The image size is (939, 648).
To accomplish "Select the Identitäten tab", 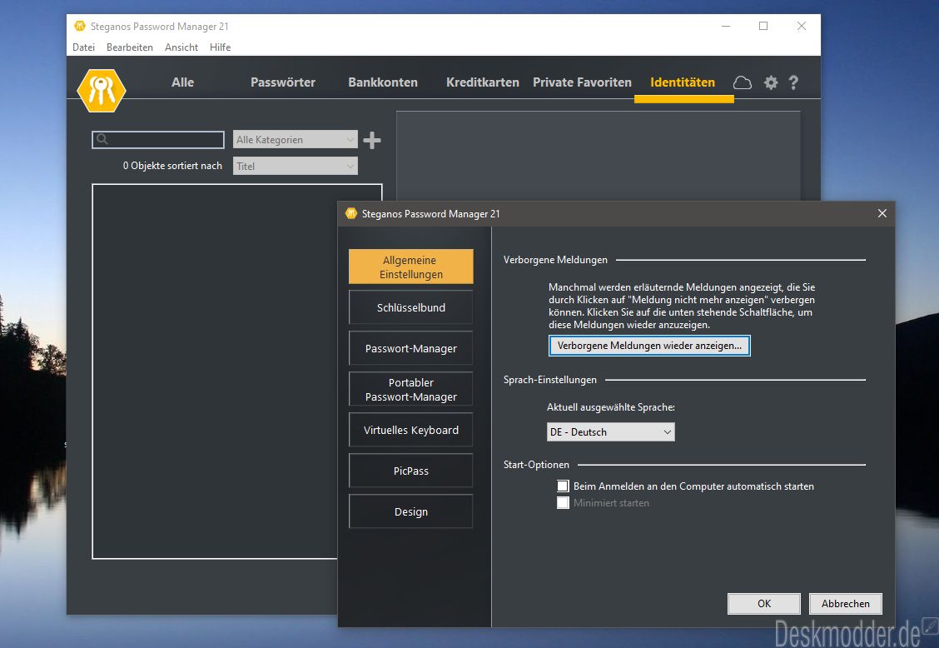I will point(683,82).
